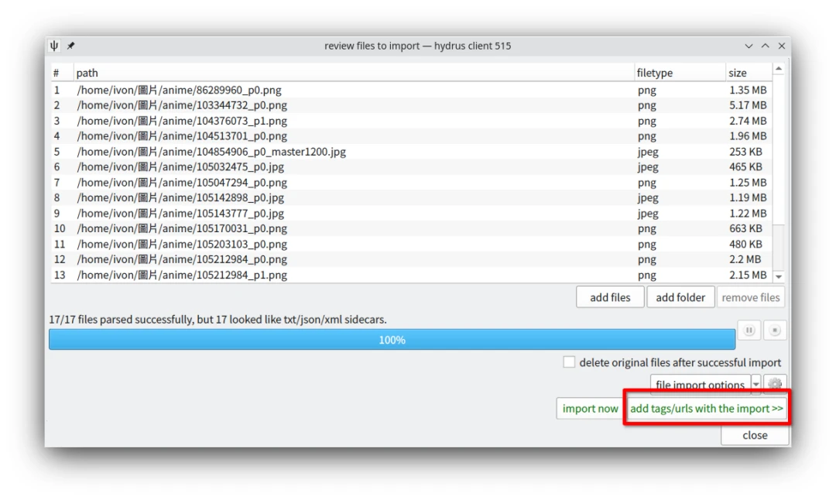Click the pin window icon
The image size is (836, 500).
tap(70, 46)
